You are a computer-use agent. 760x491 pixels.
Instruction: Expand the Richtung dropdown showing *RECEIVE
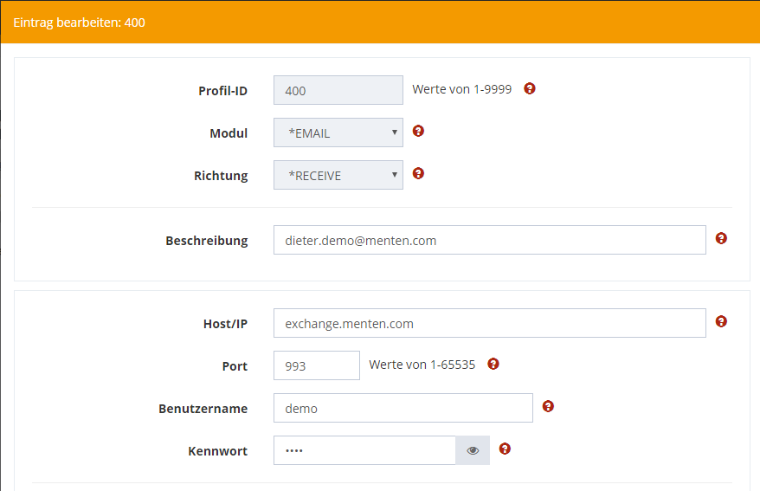point(338,176)
